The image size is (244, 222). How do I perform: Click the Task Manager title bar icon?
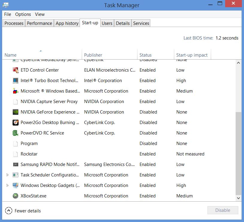6,5
